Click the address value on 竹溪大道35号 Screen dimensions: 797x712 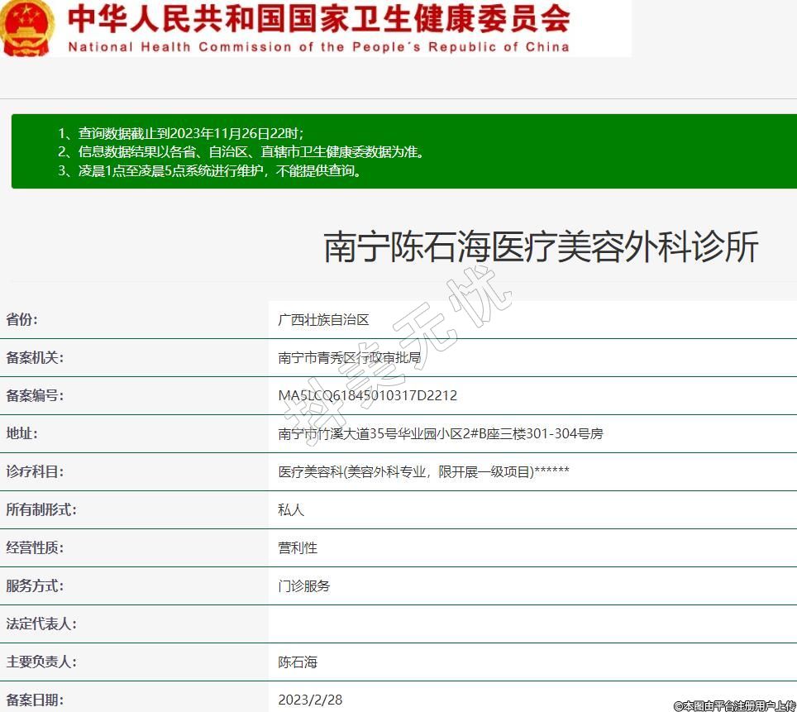pos(441,434)
